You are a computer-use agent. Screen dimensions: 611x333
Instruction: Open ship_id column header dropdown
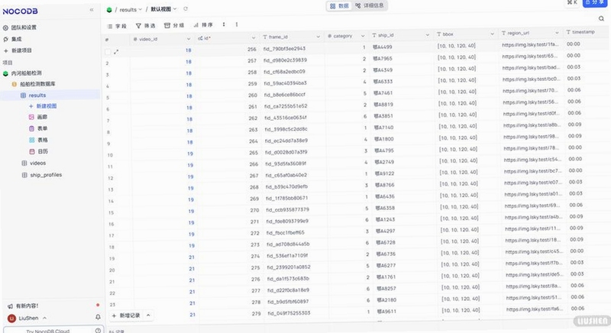(428, 35)
